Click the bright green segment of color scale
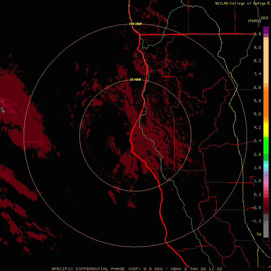This screenshot has width=271, height=271. coord(266,145)
